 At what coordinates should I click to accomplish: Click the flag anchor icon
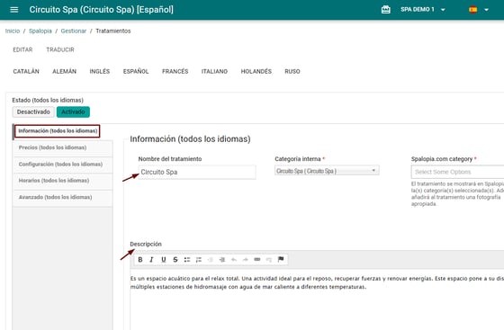[281, 259]
